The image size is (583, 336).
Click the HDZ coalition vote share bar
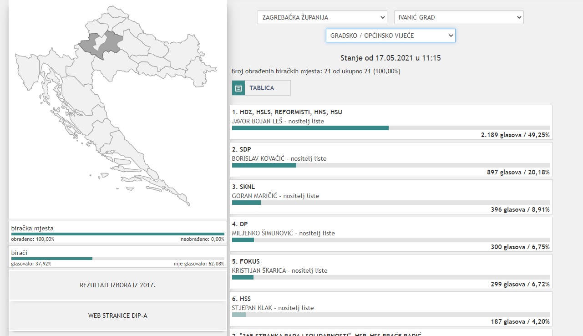[391, 128]
